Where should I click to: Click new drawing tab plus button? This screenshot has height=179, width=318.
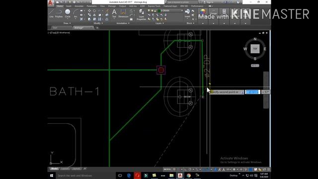pyautogui.click(x=97, y=28)
